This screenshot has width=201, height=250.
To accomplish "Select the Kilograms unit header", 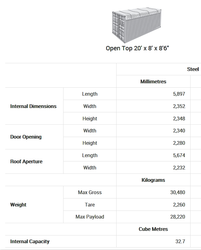I will (153, 180).
